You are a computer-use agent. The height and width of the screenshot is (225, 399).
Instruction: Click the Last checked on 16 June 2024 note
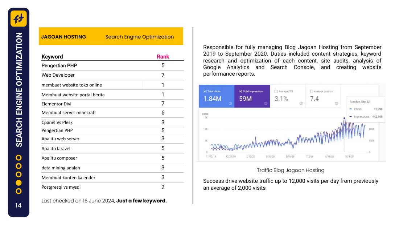click(x=78, y=201)
